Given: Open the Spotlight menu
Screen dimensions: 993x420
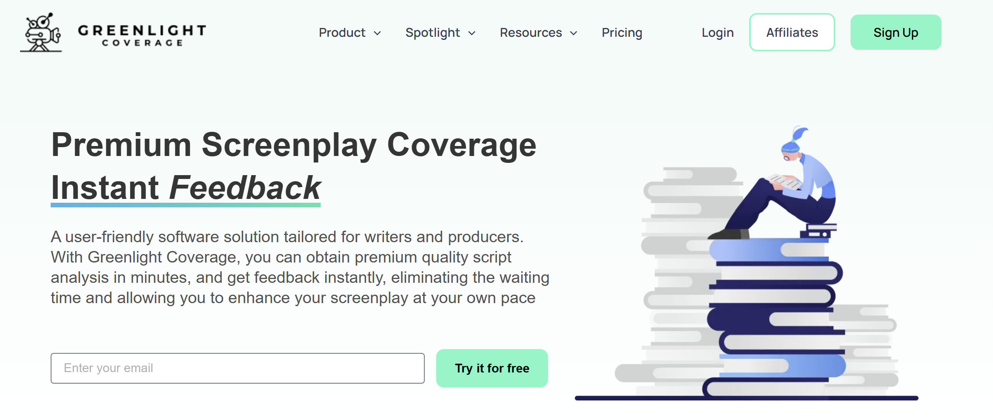Looking at the screenshot, I should [x=432, y=33].
